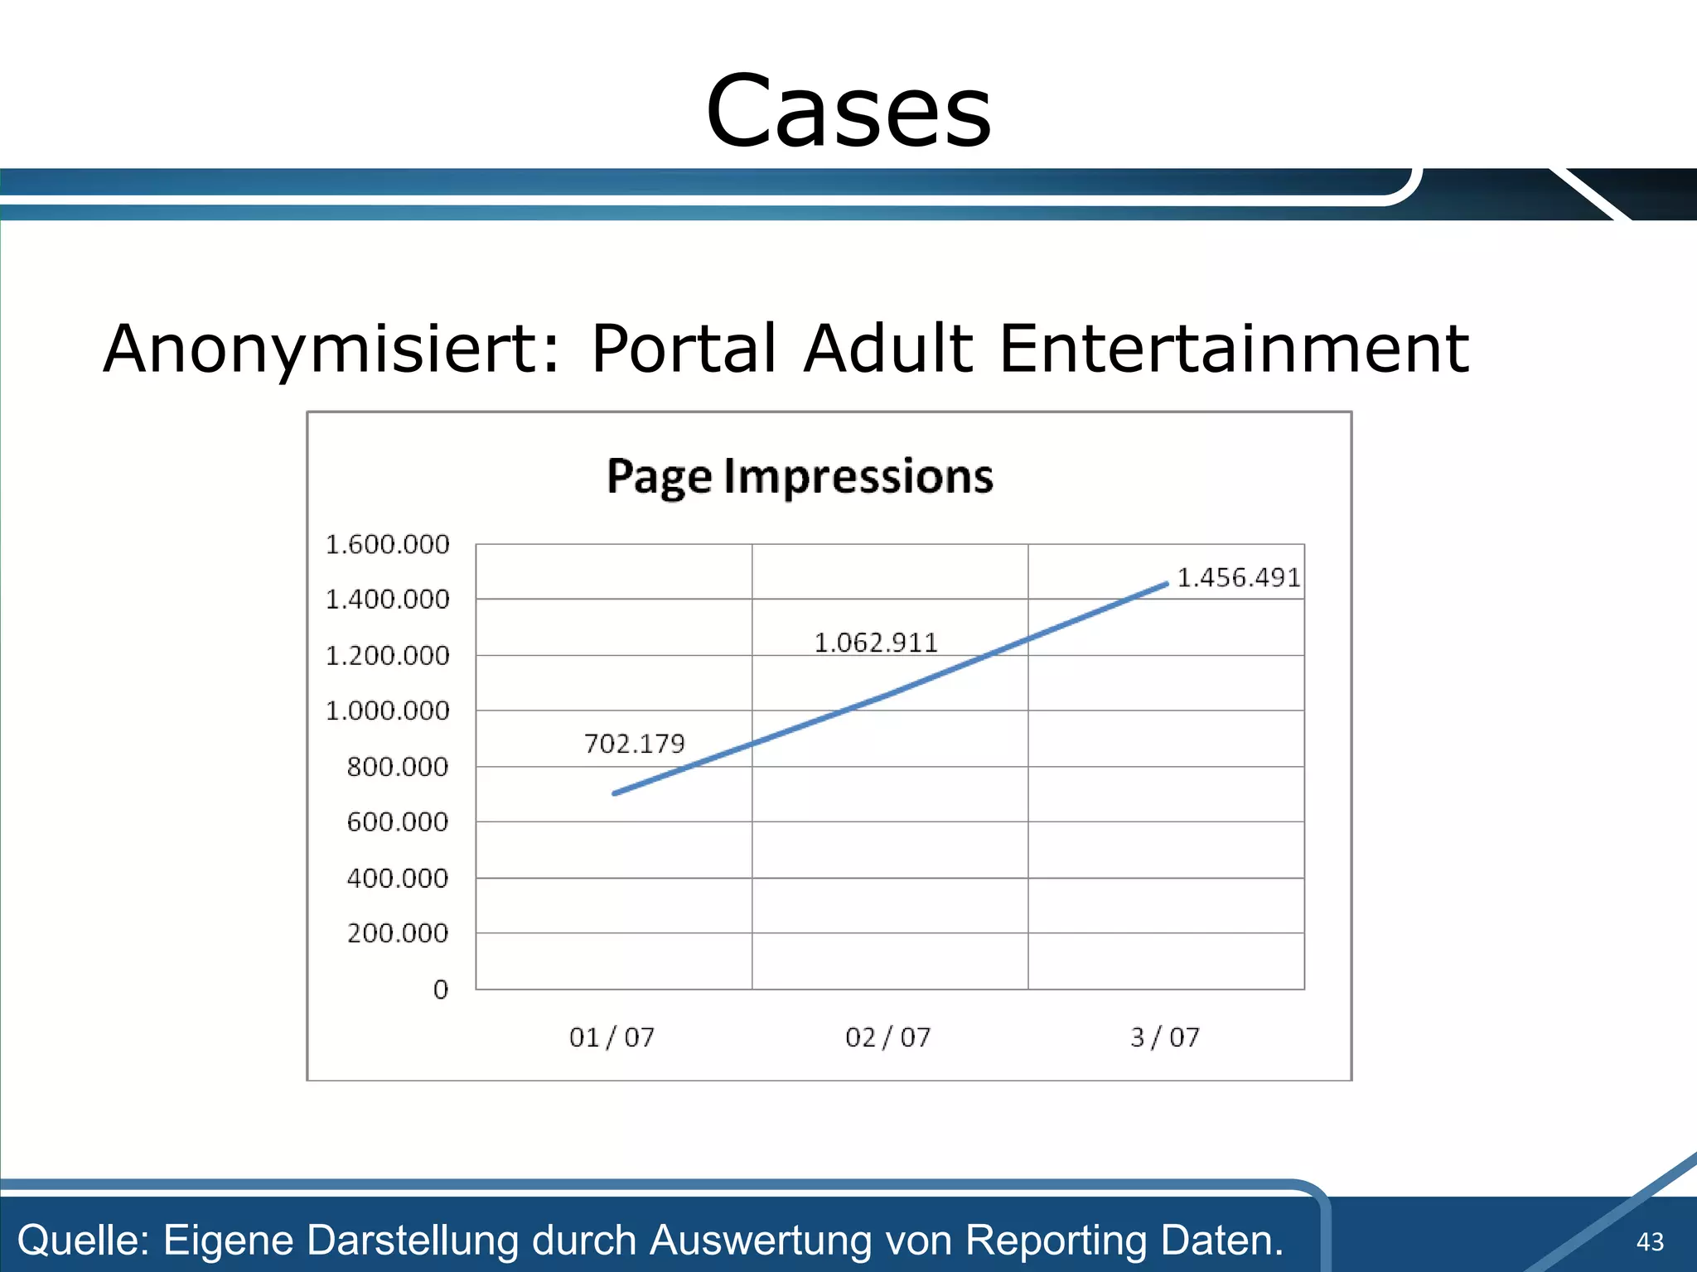Select the x-axis label '02 / 07'
The image size is (1697, 1272).
tap(888, 1038)
